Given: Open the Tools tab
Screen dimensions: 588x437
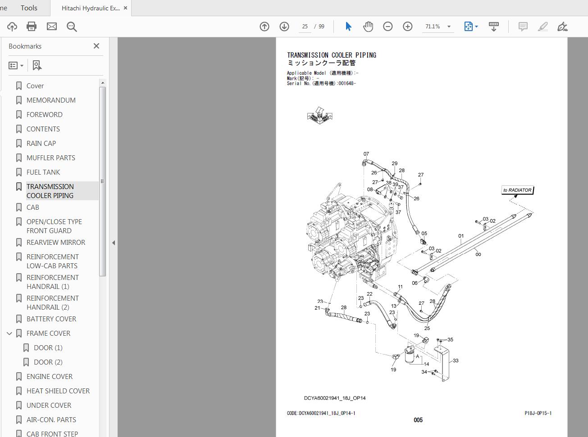Looking at the screenshot, I should click(29, 8).
